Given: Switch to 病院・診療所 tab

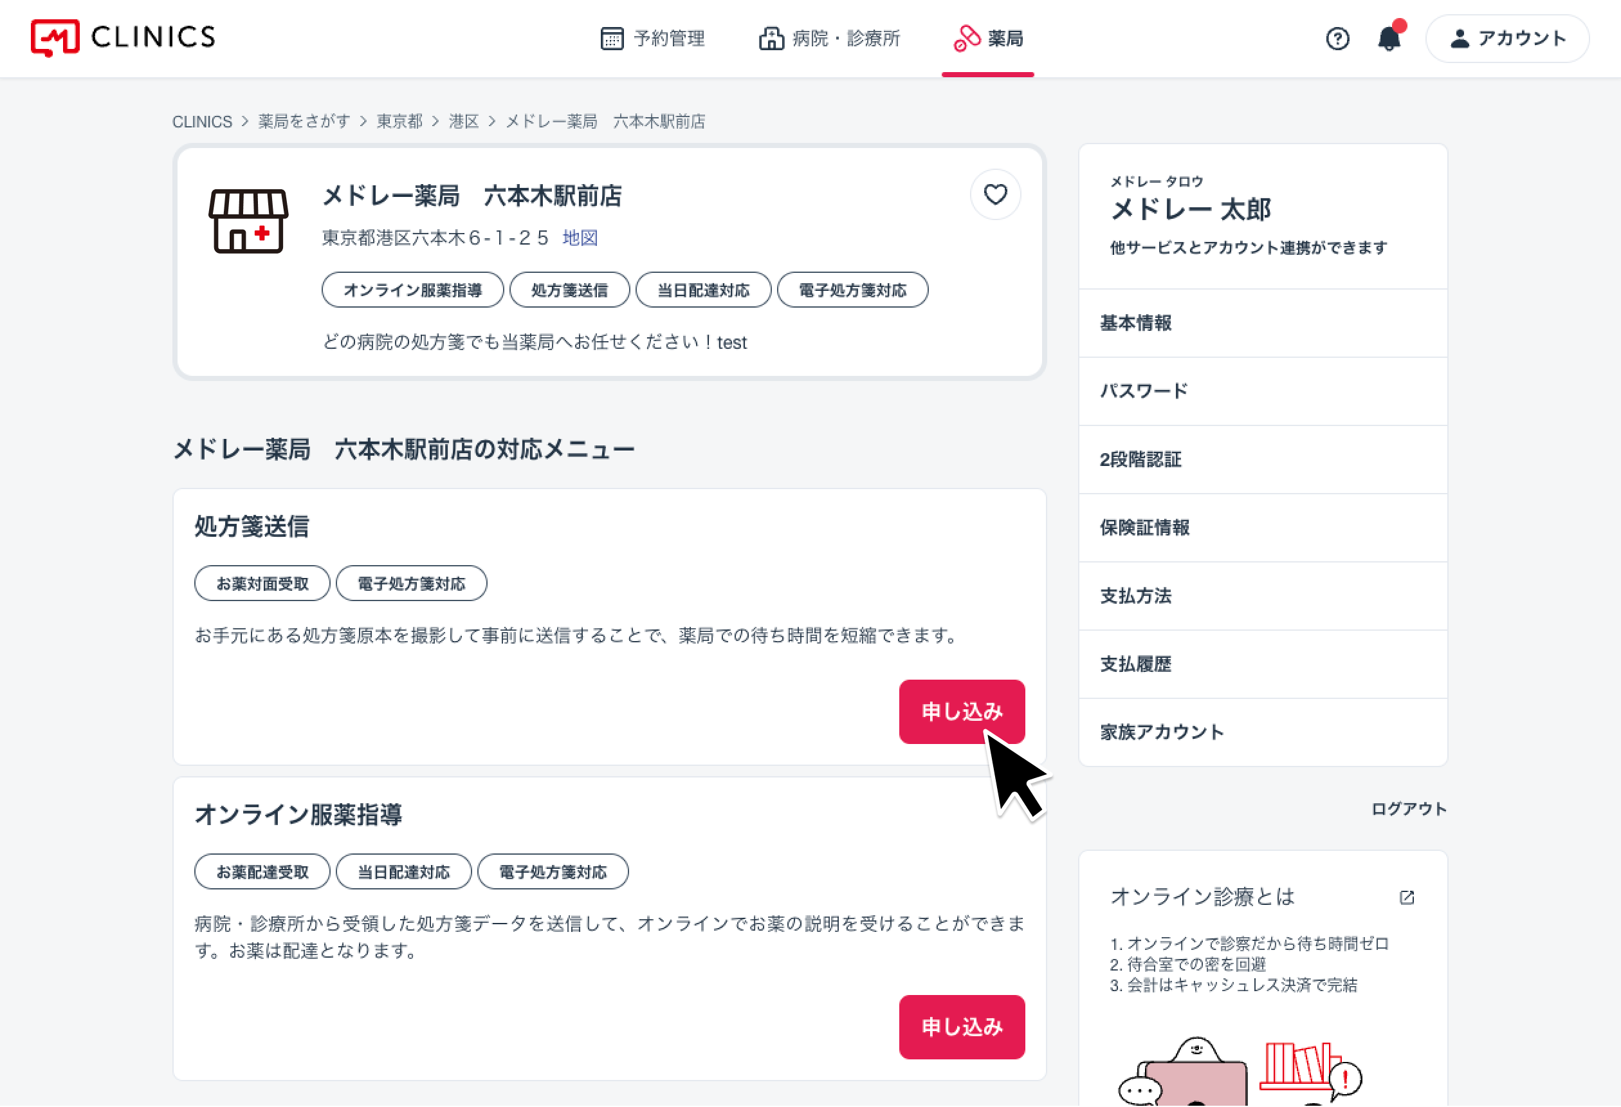Looking at the screenshot, I should [829, 39].
